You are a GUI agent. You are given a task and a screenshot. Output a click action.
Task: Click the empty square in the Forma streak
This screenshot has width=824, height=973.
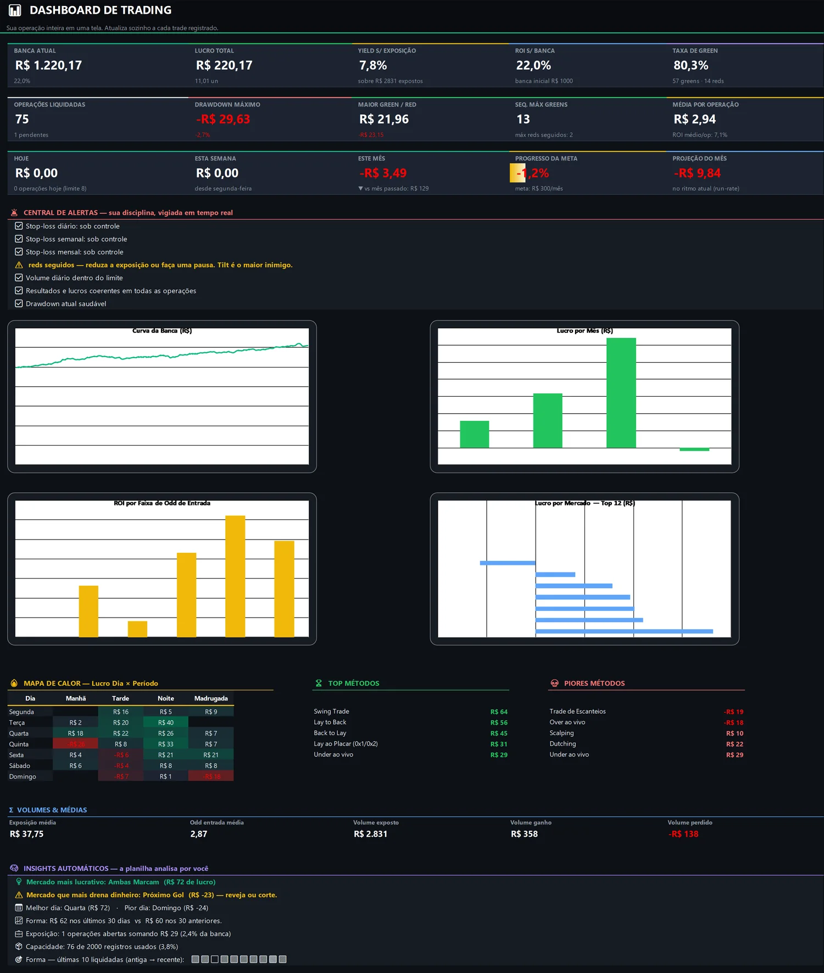coord(215,959)
